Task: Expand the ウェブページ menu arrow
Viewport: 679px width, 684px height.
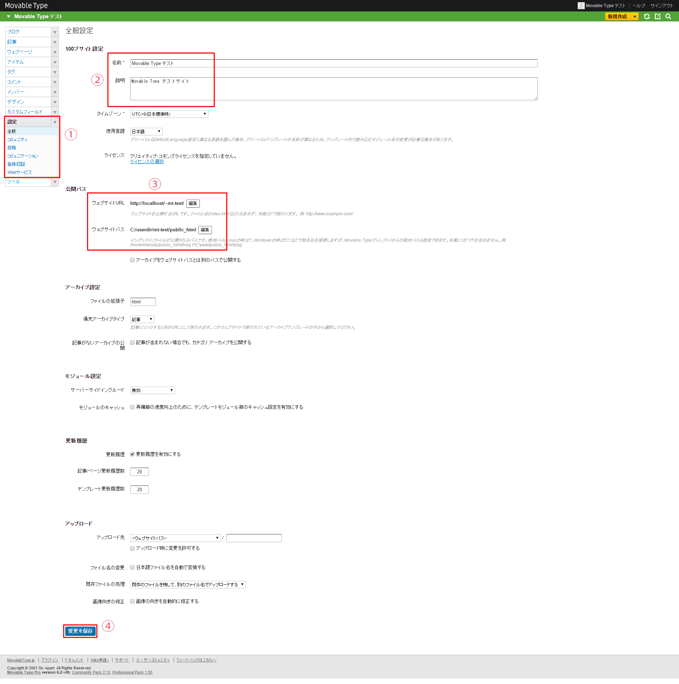Action: pos(55,52)
